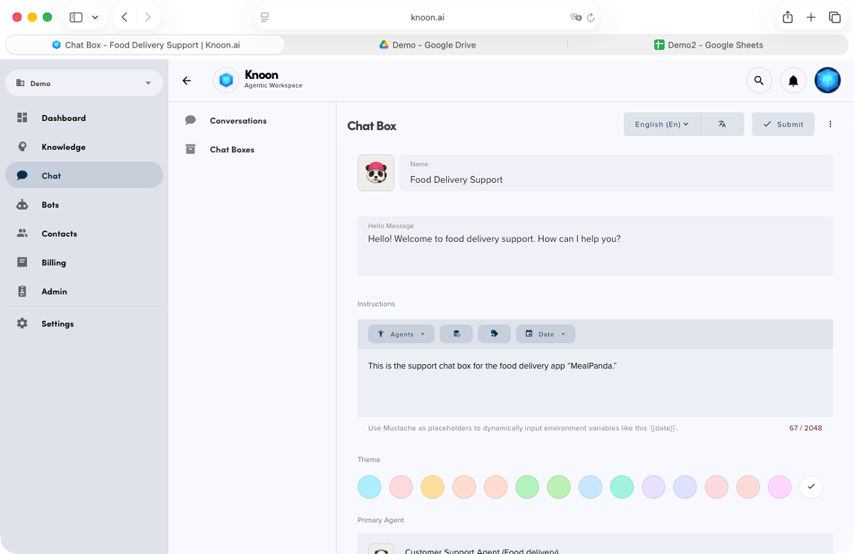Click the Knowledge sidebar icon
This screenshot has width=854, height=554.
pos(22,147)
